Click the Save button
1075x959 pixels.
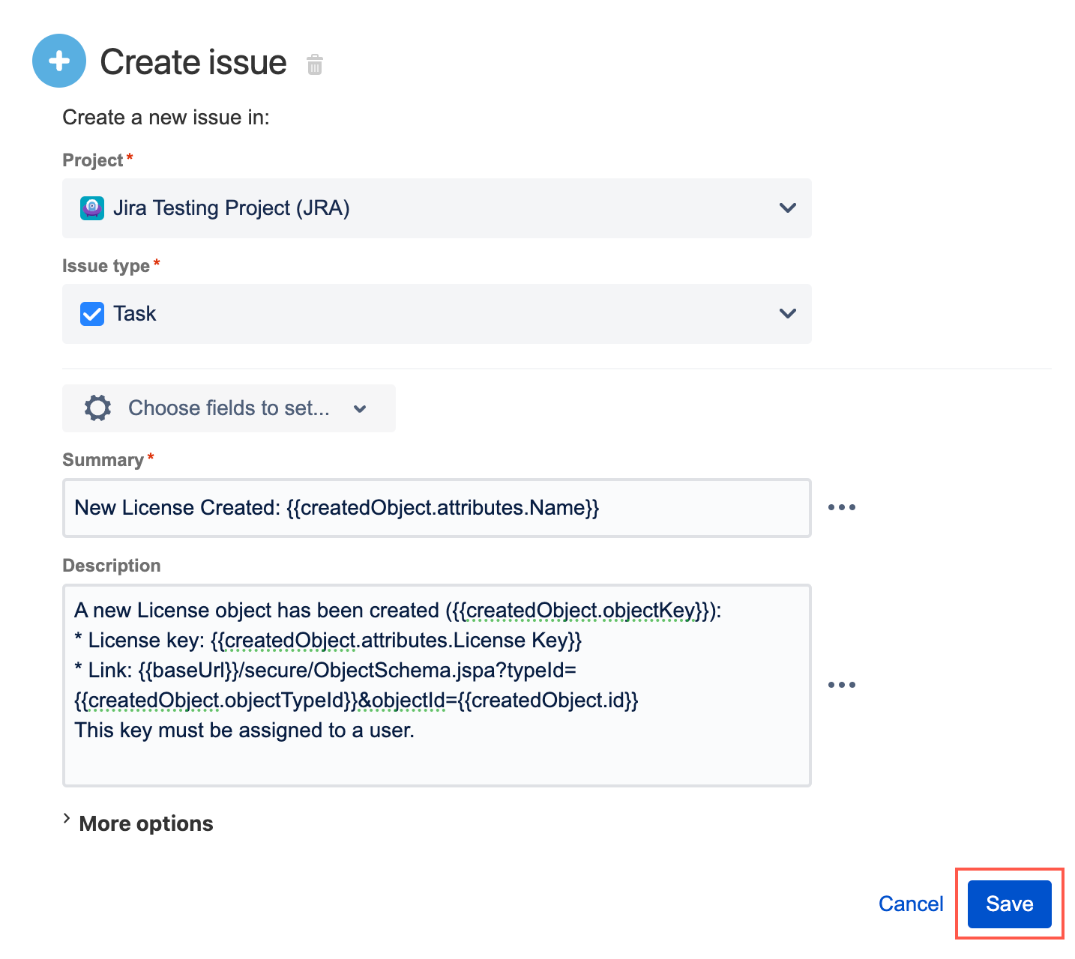coord(1009,904)
